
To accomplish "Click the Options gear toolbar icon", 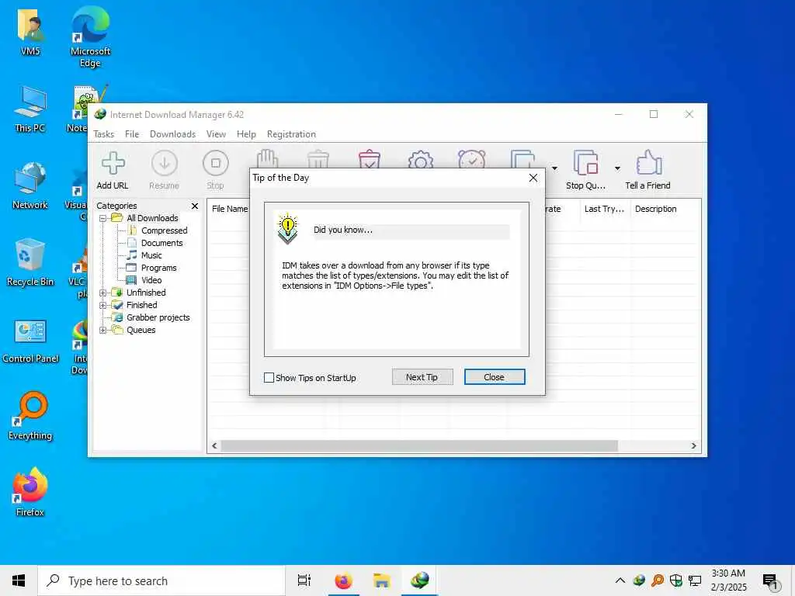I will [420, 160].
